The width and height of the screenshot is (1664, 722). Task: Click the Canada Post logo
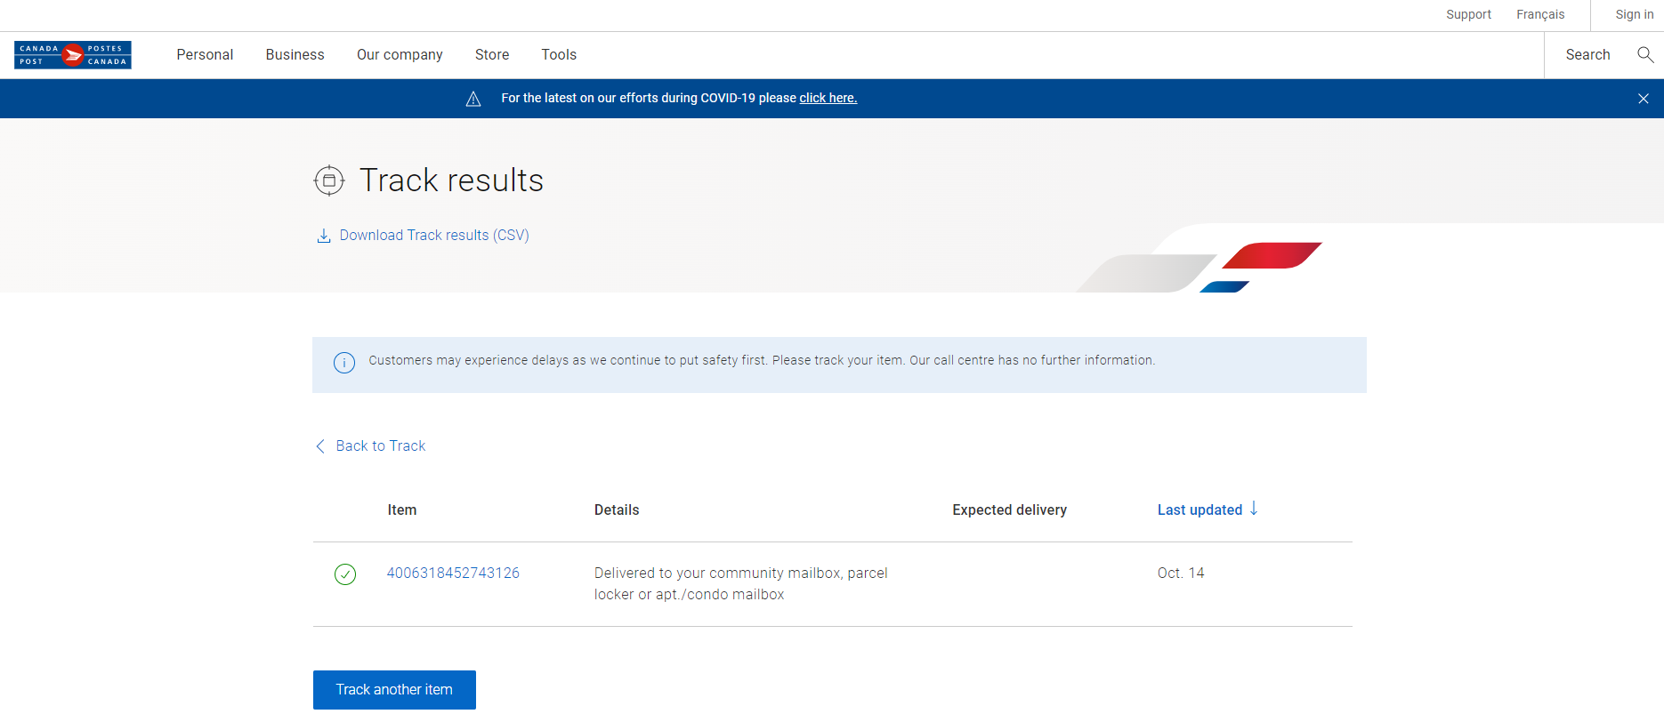click(73, 55)
